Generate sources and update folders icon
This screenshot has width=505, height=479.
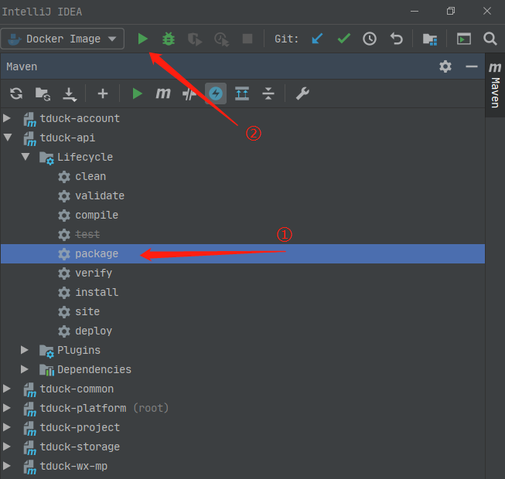pos(43,94)
